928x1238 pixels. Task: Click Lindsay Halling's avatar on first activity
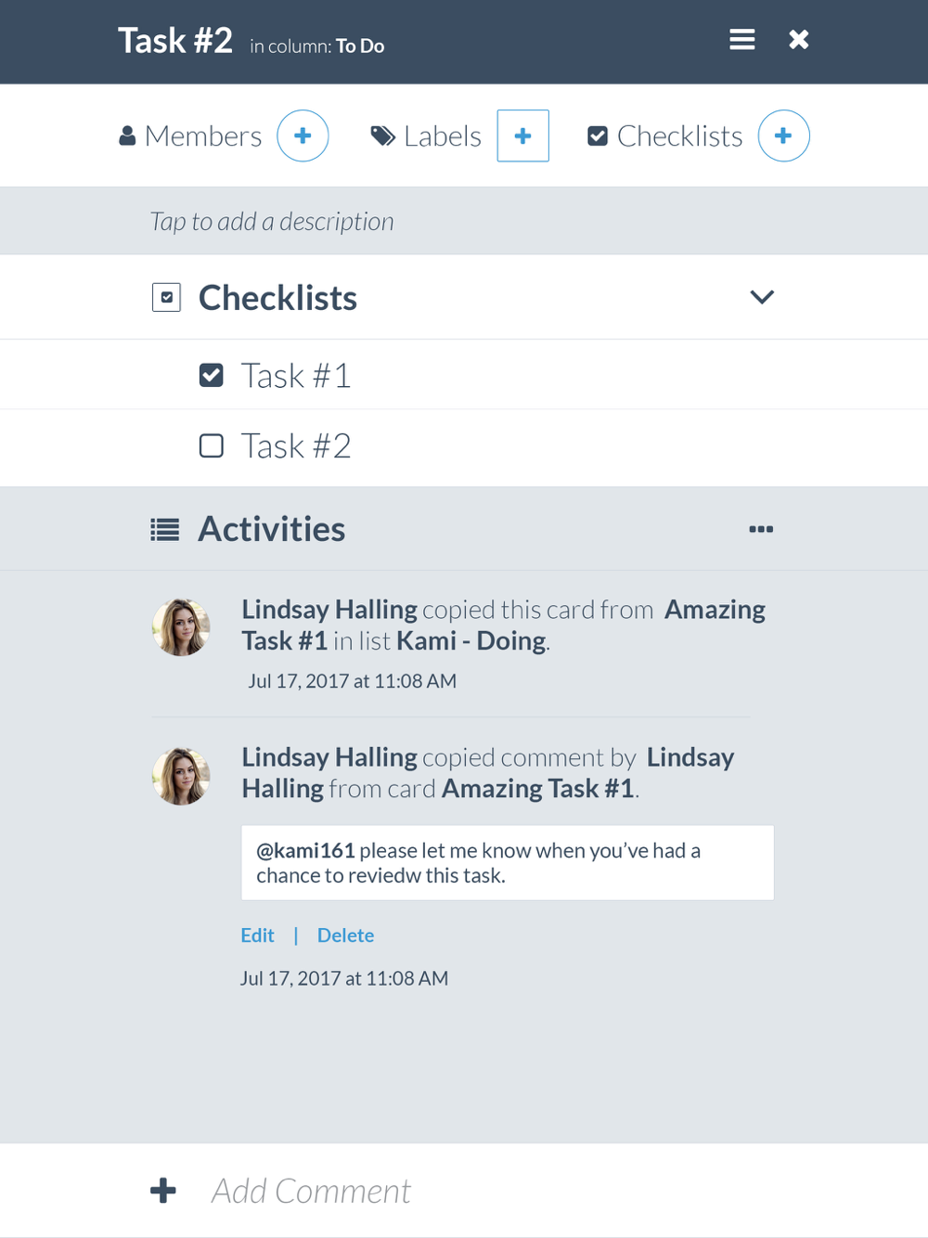(x=181, y=627)
